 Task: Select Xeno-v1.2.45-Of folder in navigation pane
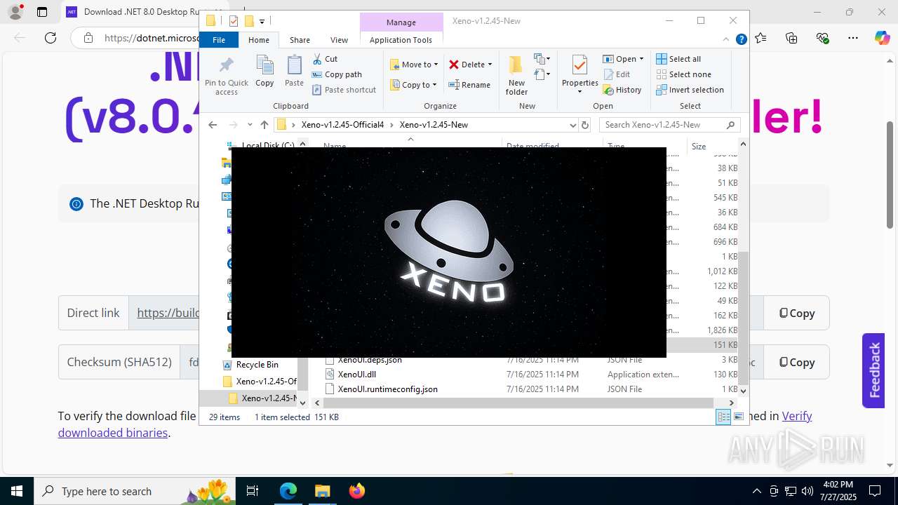coord(266,382)
